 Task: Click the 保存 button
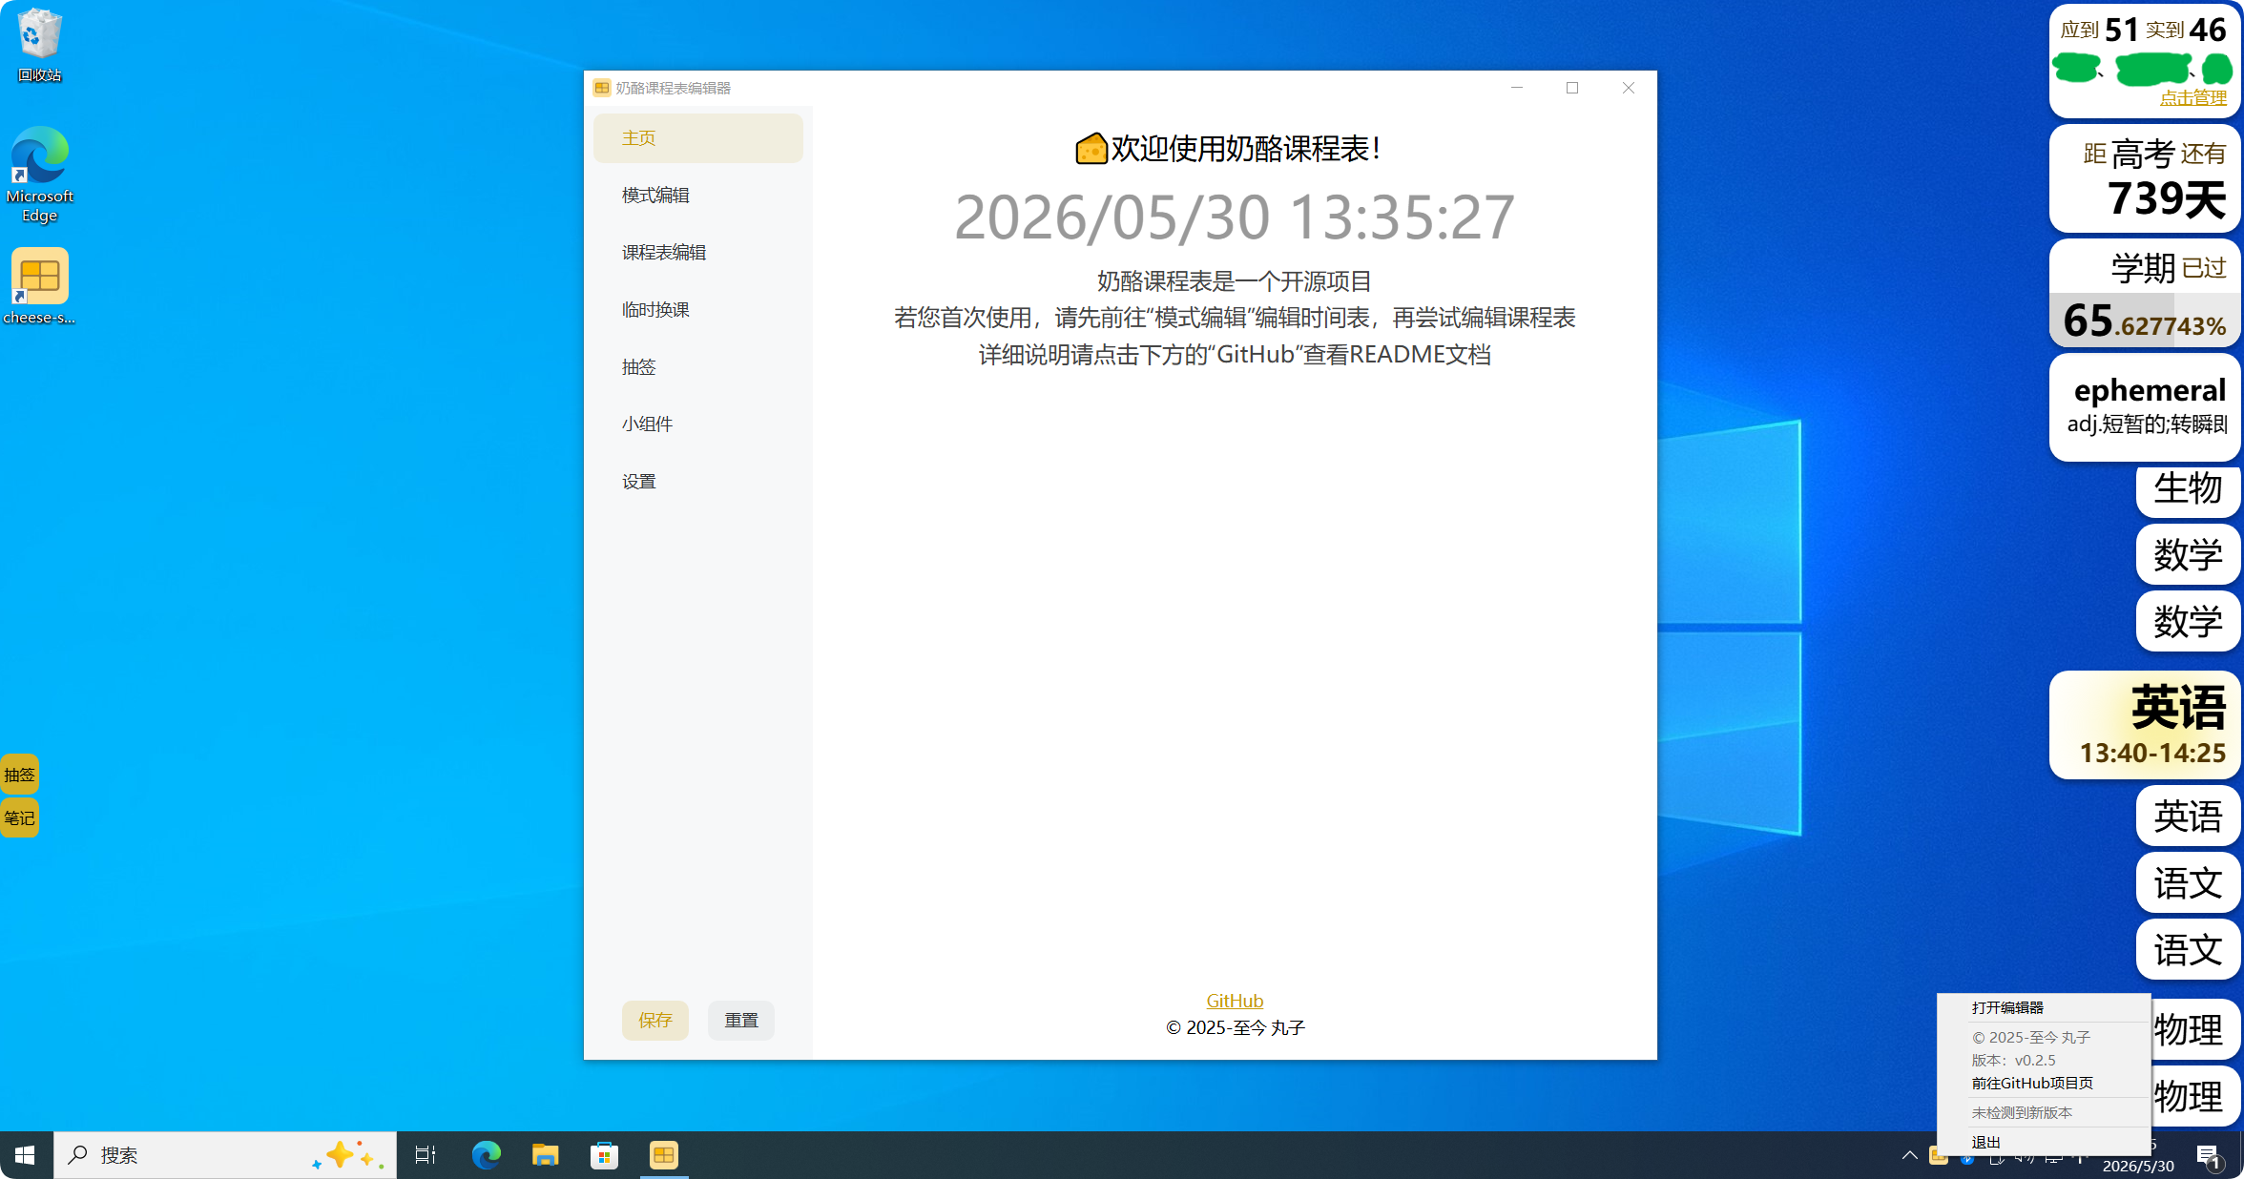tap(655, 1021)
